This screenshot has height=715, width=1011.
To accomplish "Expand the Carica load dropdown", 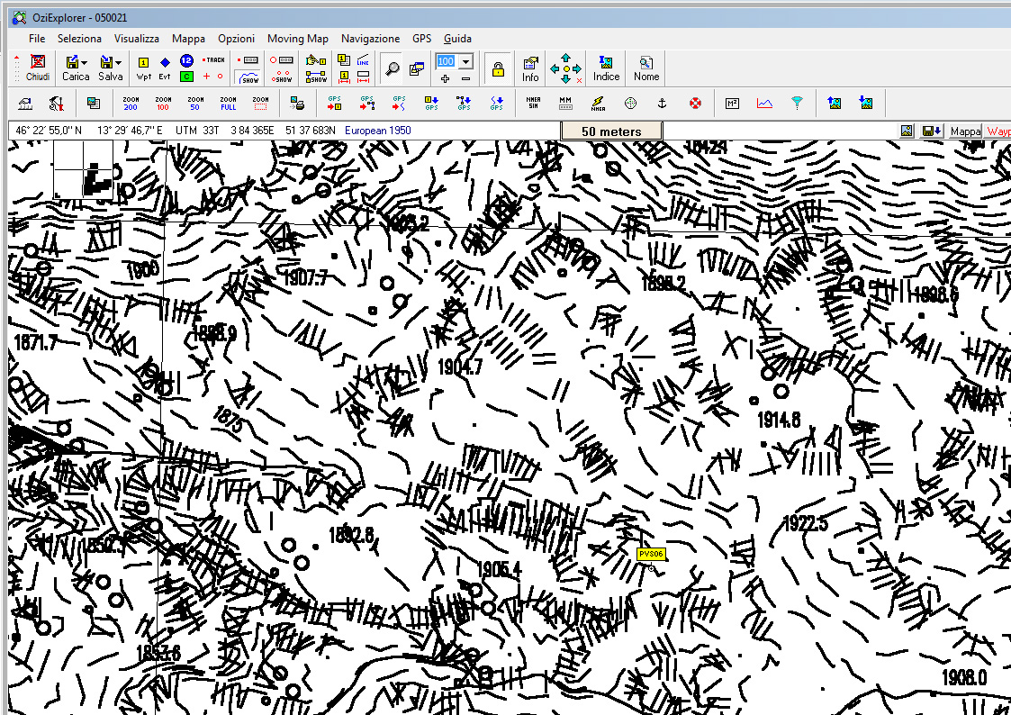I will tap(84, 62).
